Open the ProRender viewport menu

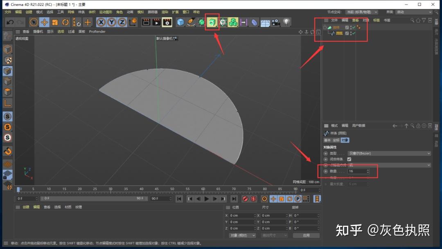(x=97, y=31)
